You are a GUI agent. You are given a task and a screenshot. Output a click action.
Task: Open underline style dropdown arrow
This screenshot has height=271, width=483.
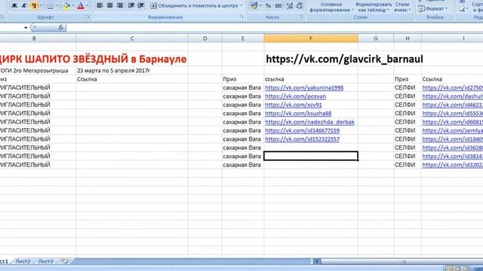coord(41,5)
